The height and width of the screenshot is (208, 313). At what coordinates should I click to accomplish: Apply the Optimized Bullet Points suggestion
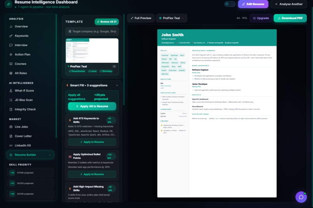(x=92, y=174)
